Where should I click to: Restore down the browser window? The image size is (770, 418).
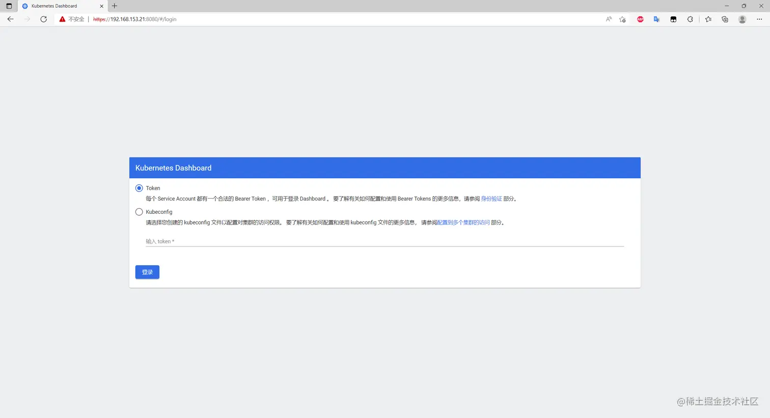click(x=744, y=6)
